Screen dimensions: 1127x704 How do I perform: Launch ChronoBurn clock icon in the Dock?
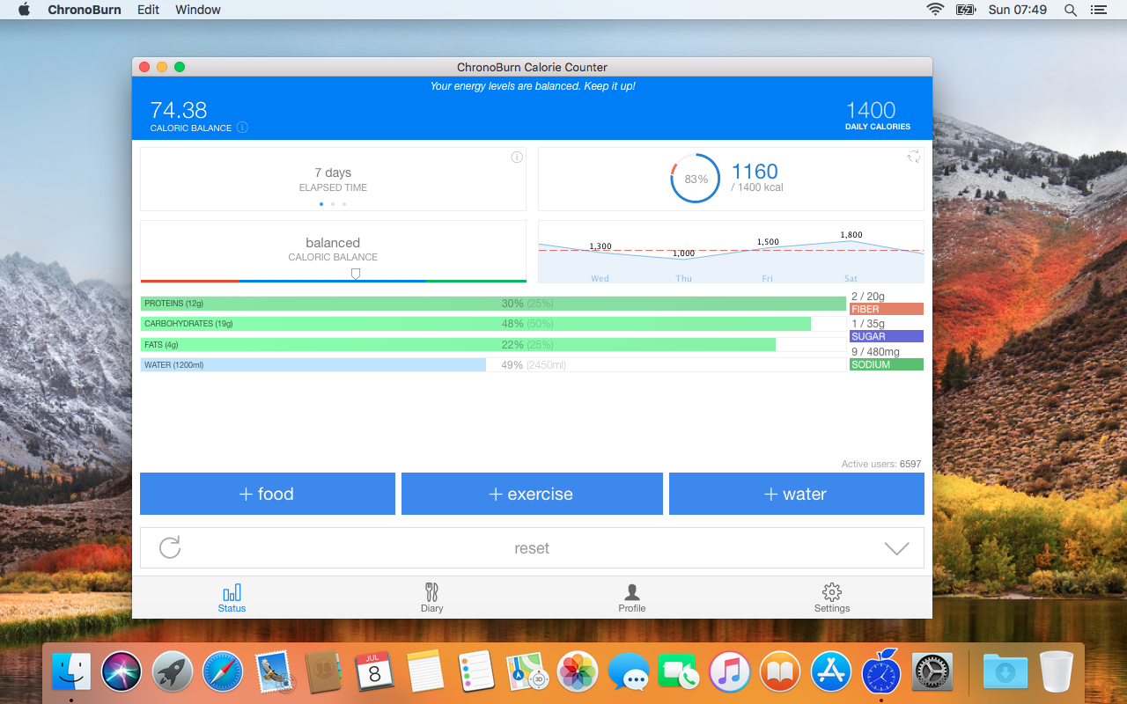click(880, 673)
